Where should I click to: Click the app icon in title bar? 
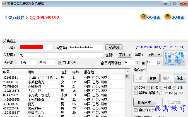(x=4, y=3)
